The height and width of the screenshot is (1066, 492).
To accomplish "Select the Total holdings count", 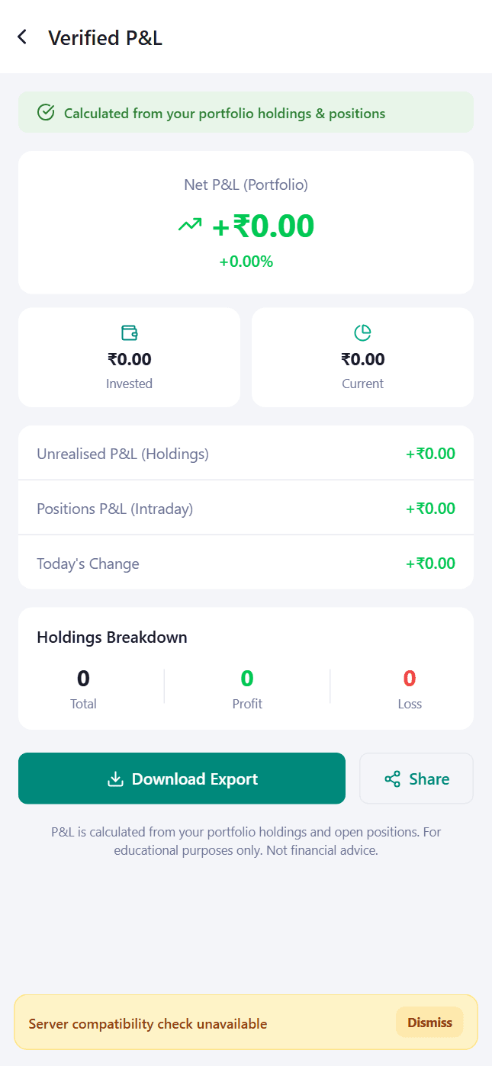I will click(83, 679).
